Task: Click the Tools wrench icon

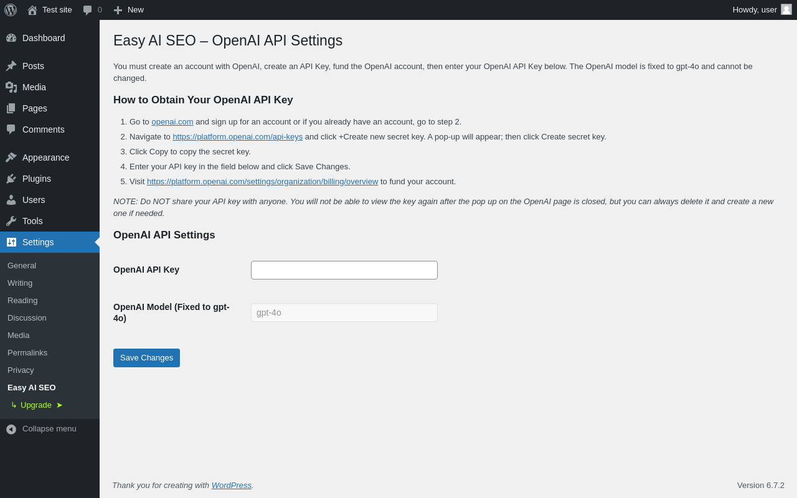Action: [x=11, y=221]
